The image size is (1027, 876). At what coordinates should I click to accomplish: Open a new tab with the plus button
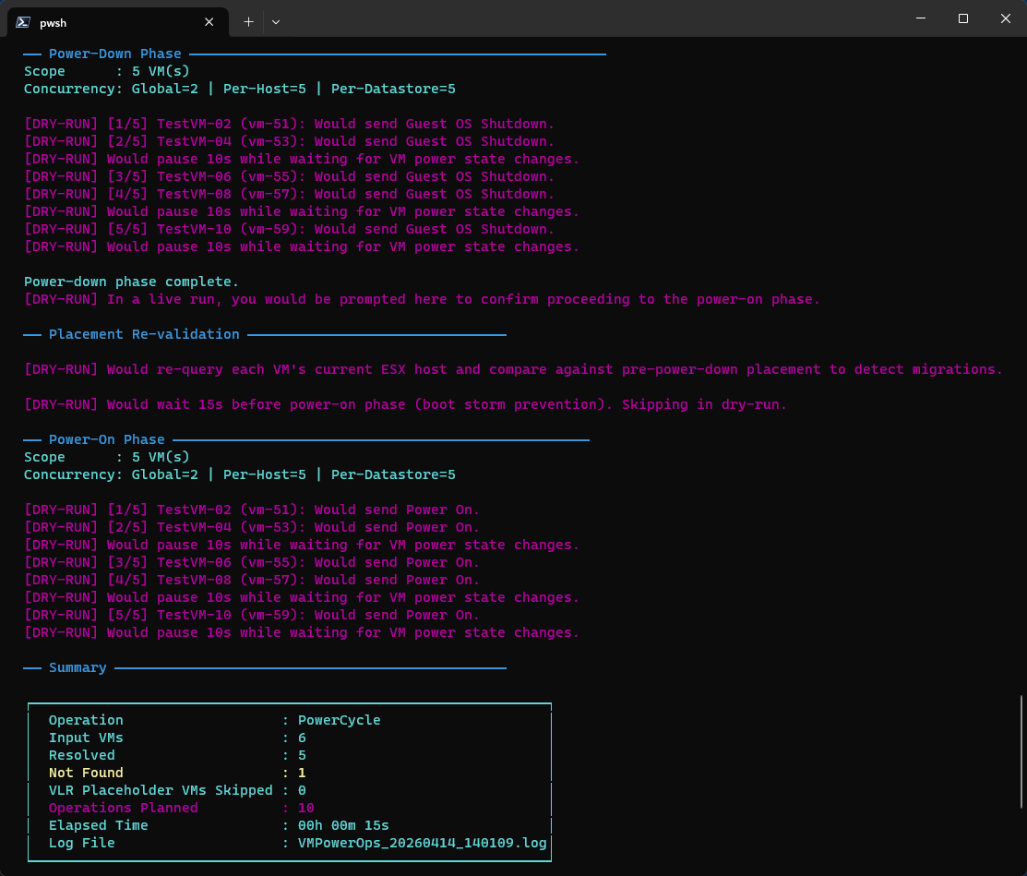click(x=248, y=21)
